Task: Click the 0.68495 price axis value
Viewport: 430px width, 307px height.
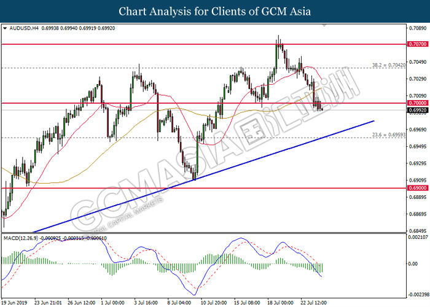Action: click(x=418, y=231)
